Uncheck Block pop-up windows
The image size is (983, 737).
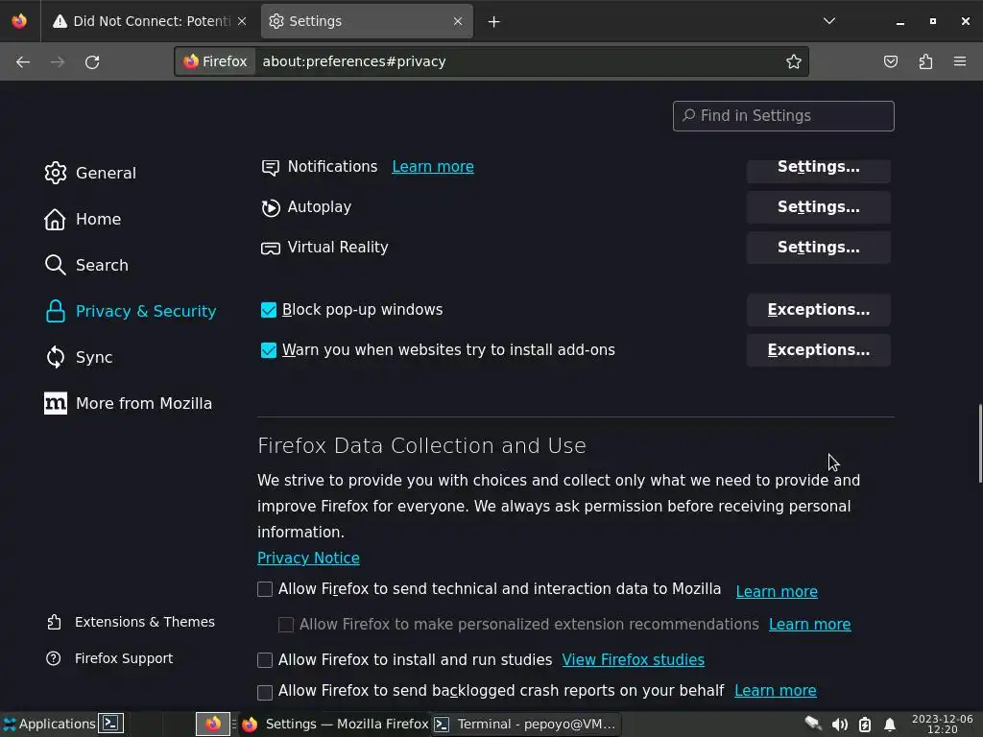point(269,310)
